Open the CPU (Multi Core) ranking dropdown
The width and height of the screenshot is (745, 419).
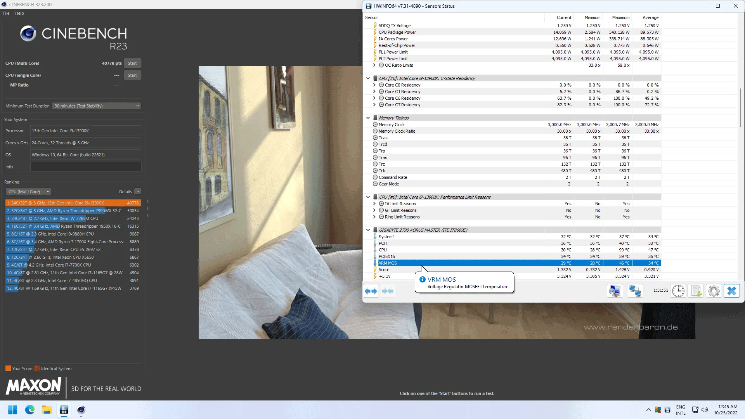[x=28, y=192]
